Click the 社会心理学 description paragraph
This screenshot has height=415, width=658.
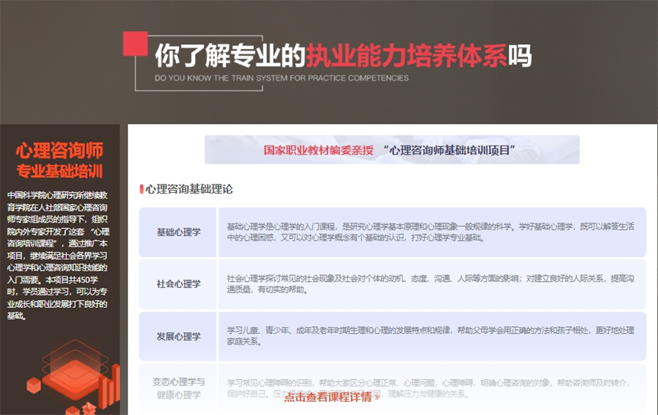point(432,284)
